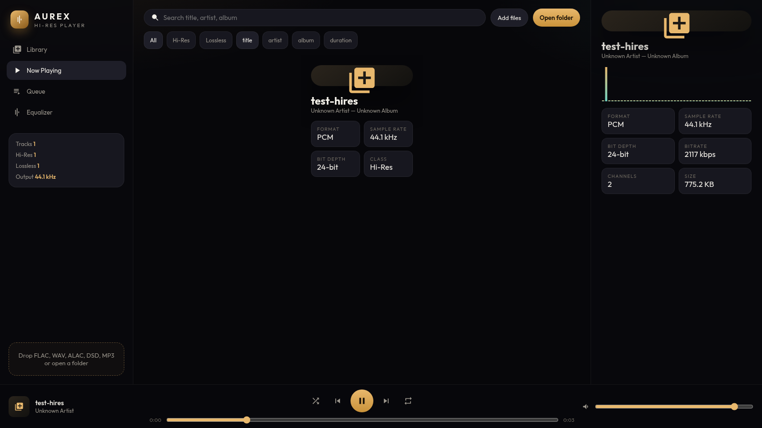The height and width of the screenshot is (428, 762).
Task: Click the search magnifier icon
Action: click(x=155, y=18)
